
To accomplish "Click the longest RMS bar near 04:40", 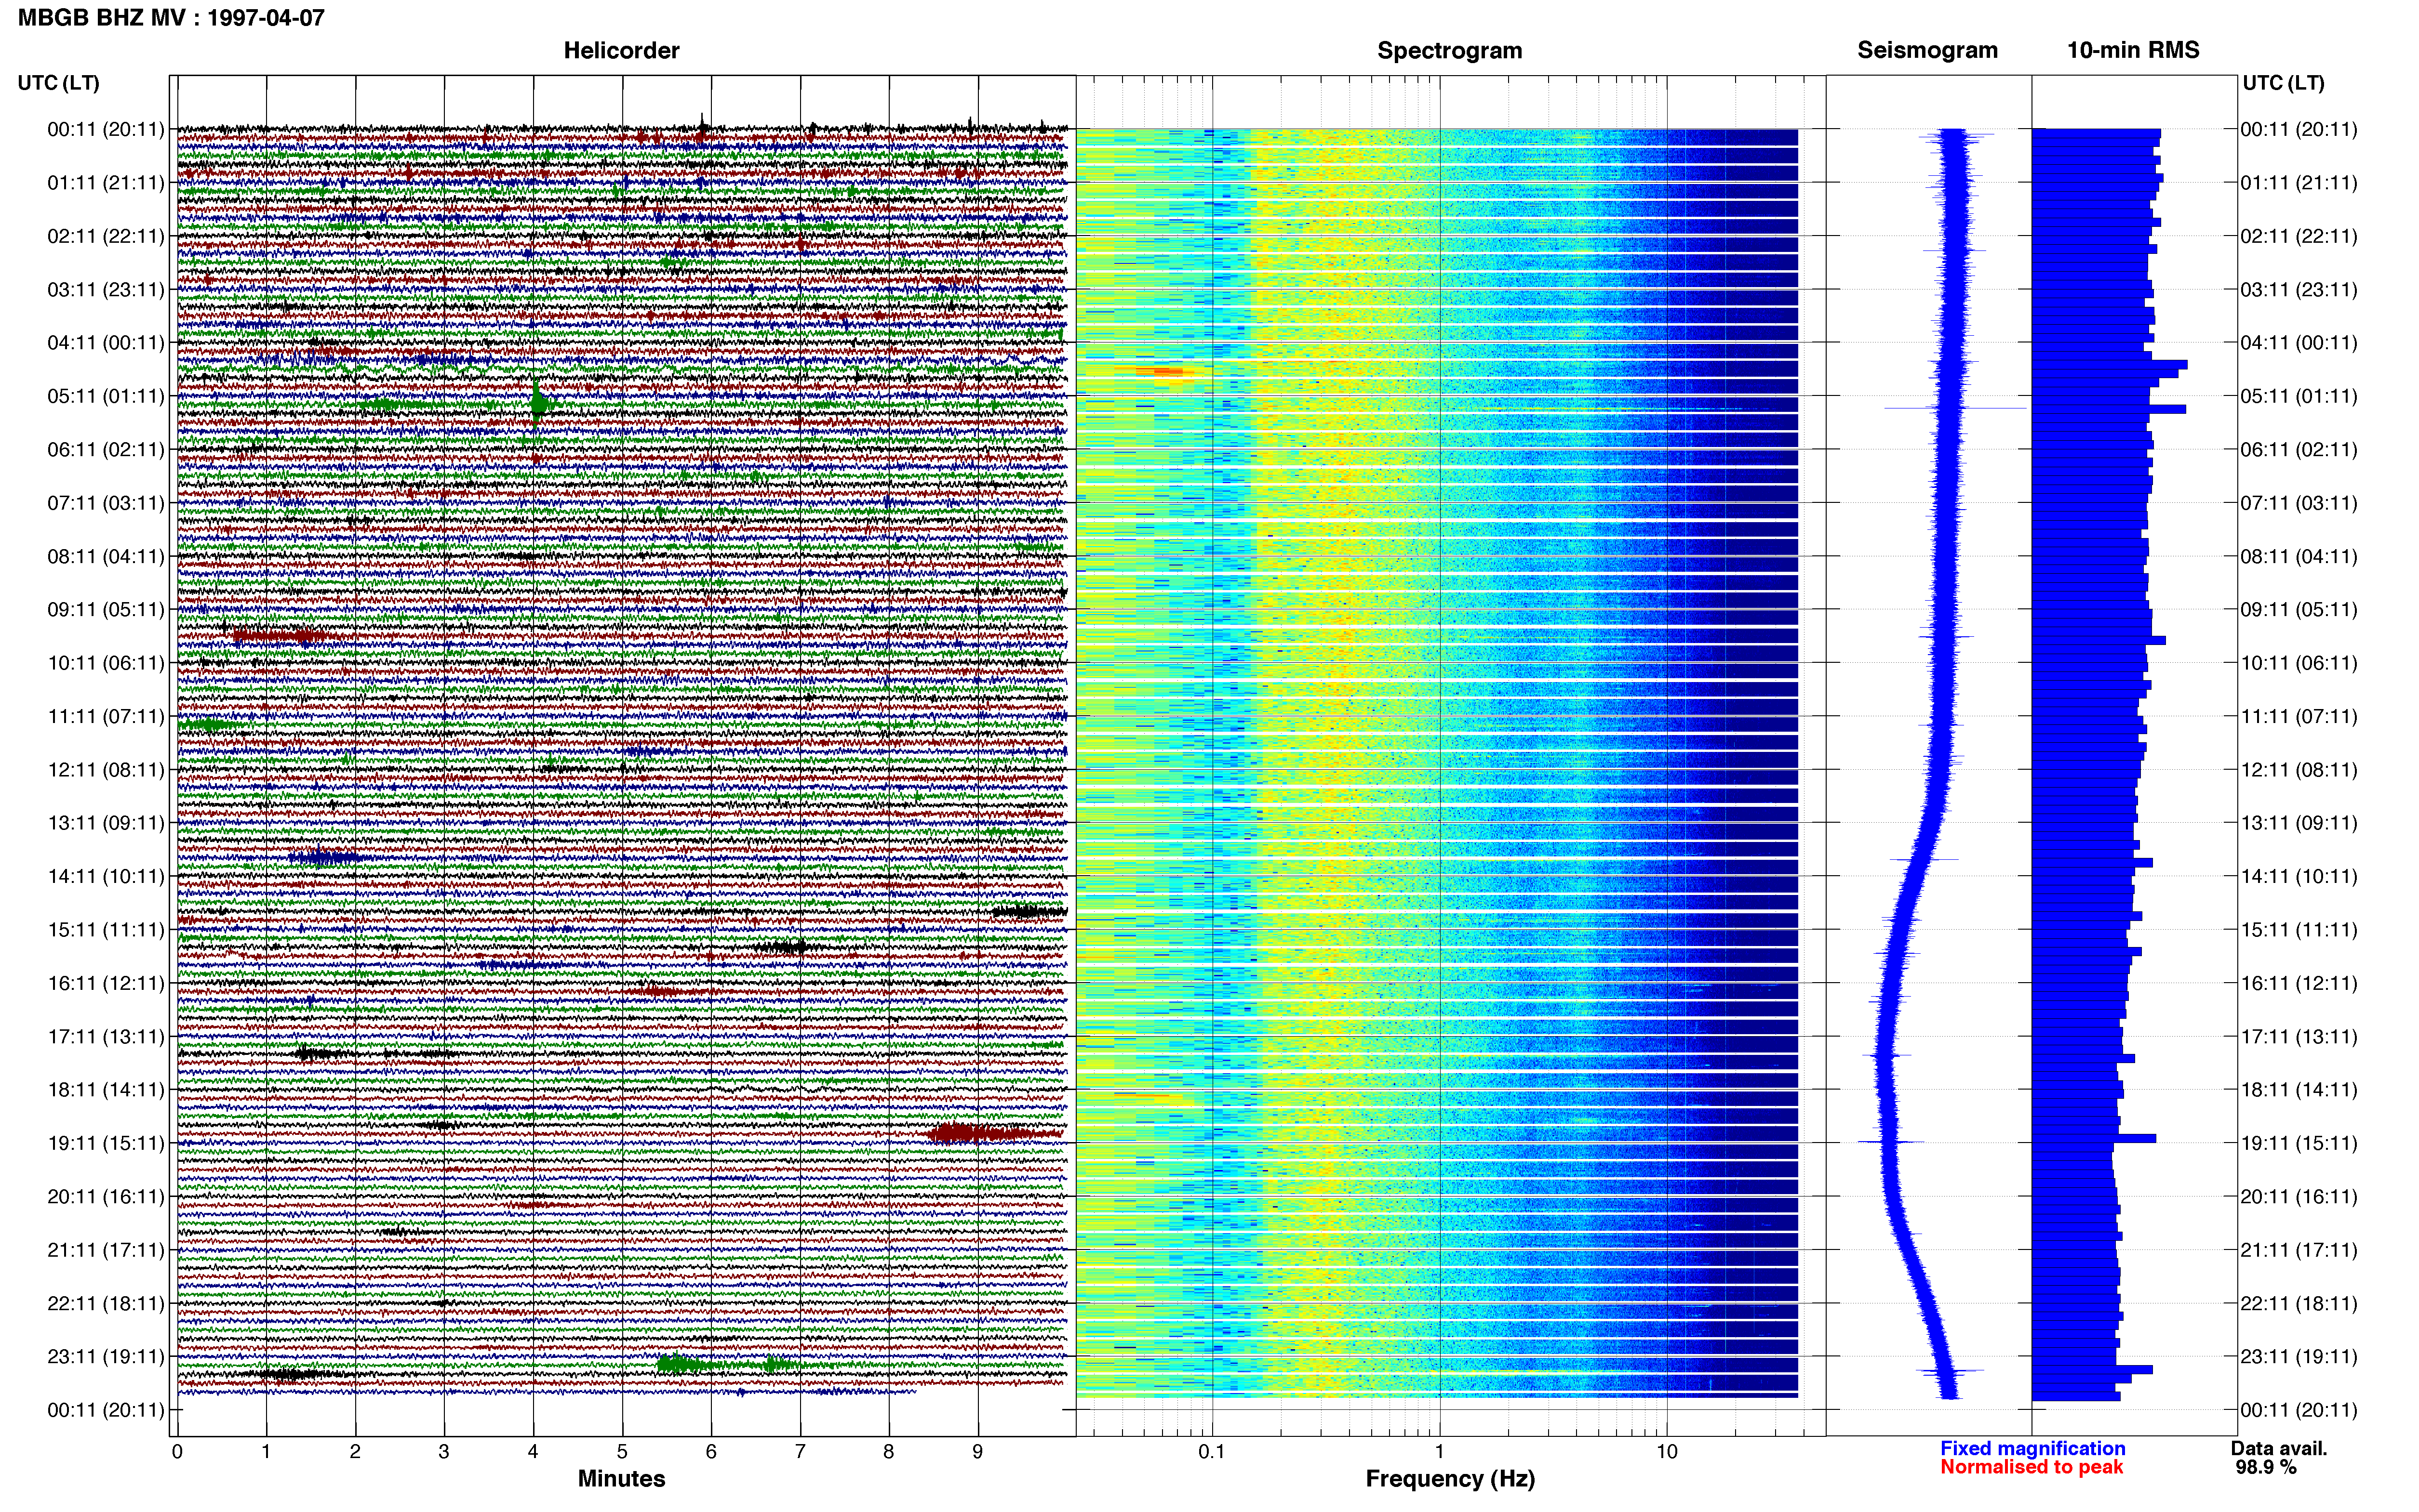I will (2109, 365).
